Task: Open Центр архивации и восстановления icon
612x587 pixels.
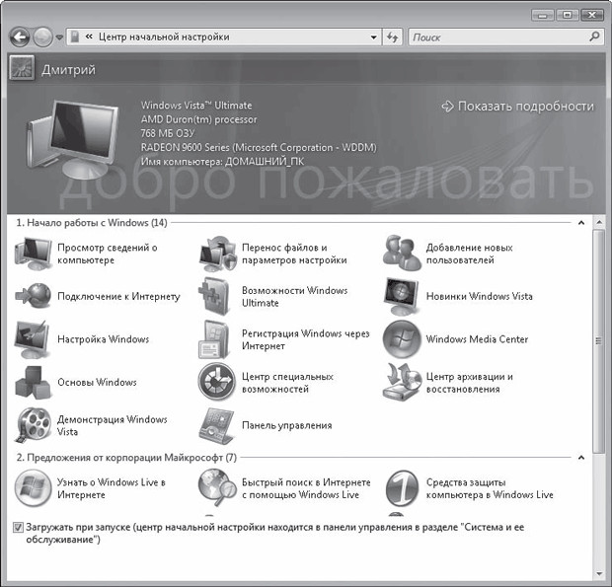Action: tap(401, 382)
